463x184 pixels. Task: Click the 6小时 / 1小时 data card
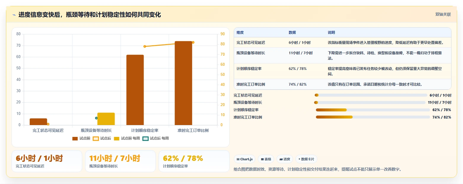47,161
